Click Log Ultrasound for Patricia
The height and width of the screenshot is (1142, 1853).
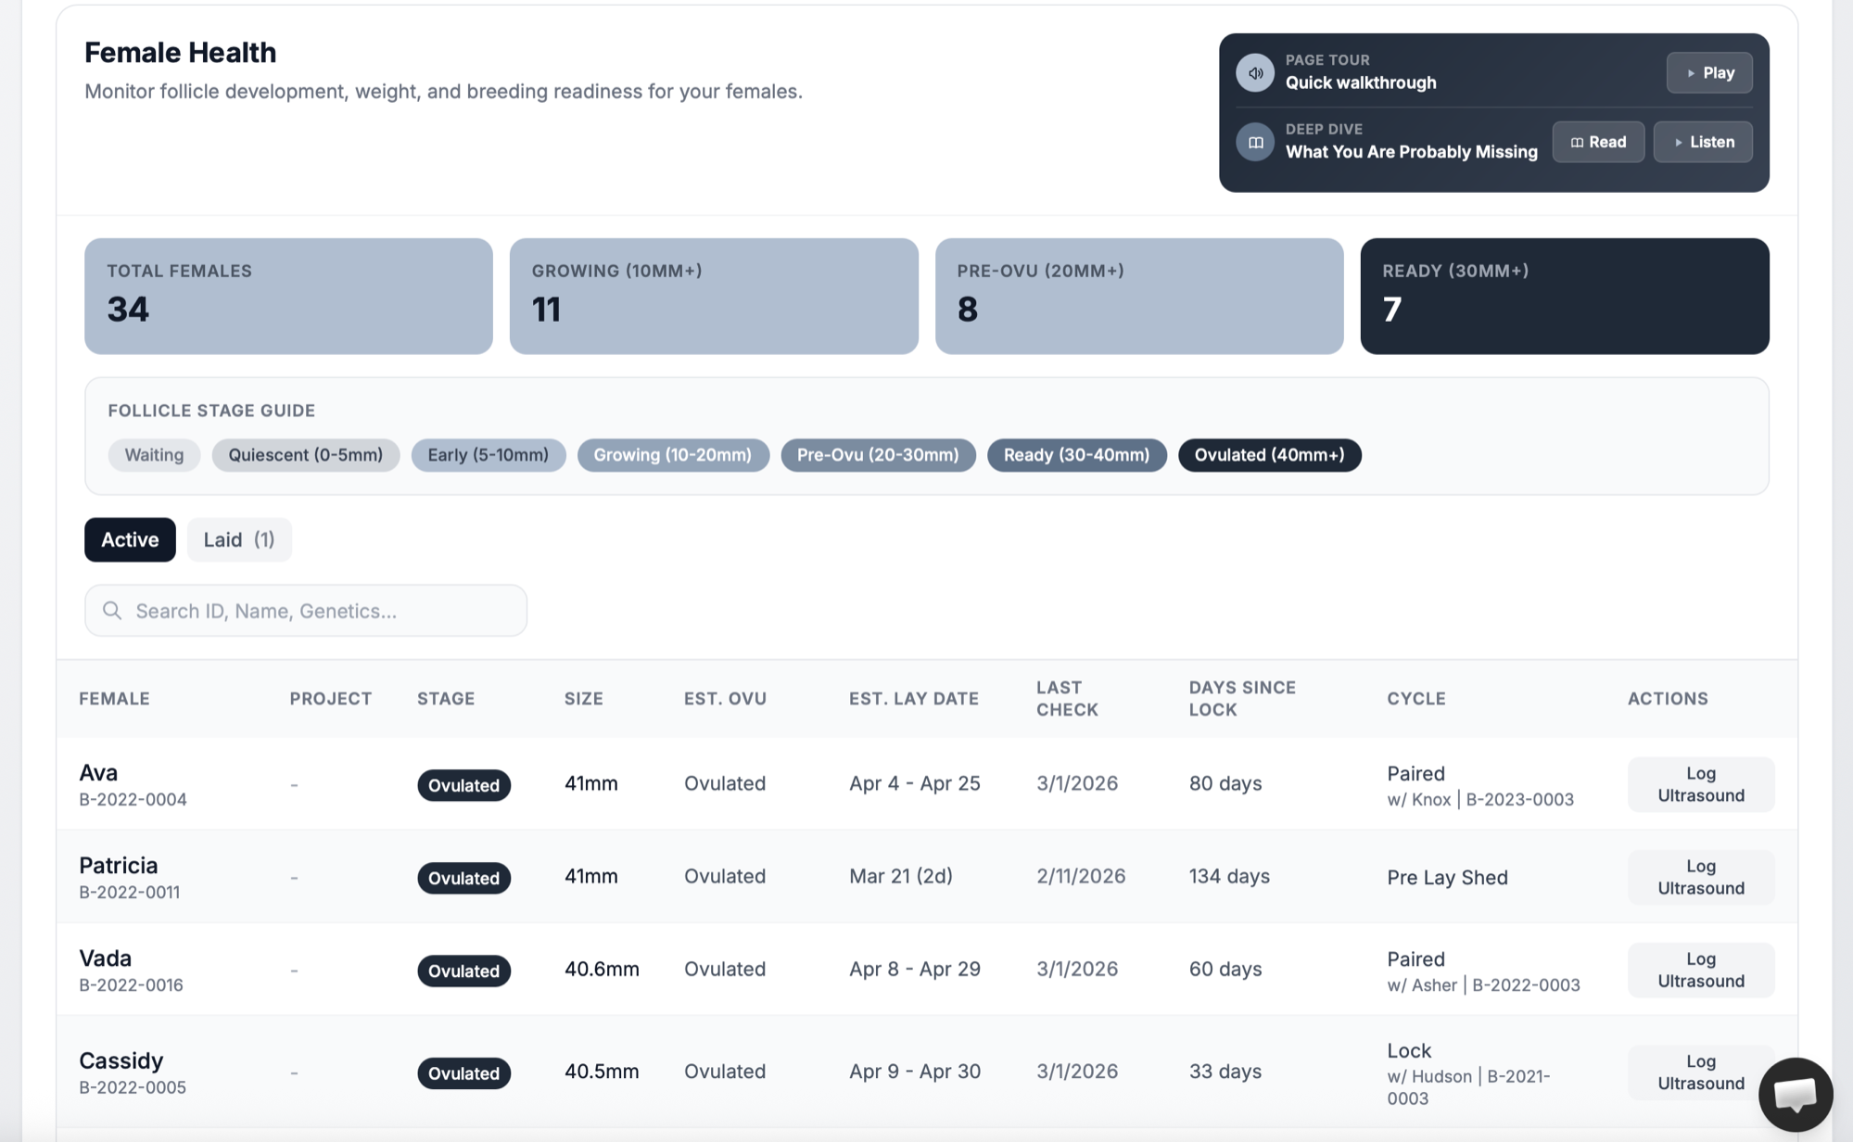point(1700,877)
